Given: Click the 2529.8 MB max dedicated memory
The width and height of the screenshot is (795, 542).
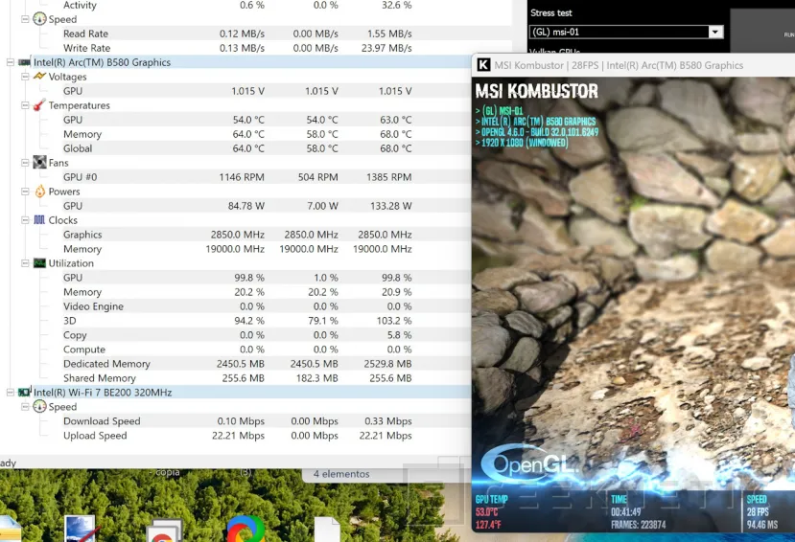Looking at the screenshot, I should [387, 364].
